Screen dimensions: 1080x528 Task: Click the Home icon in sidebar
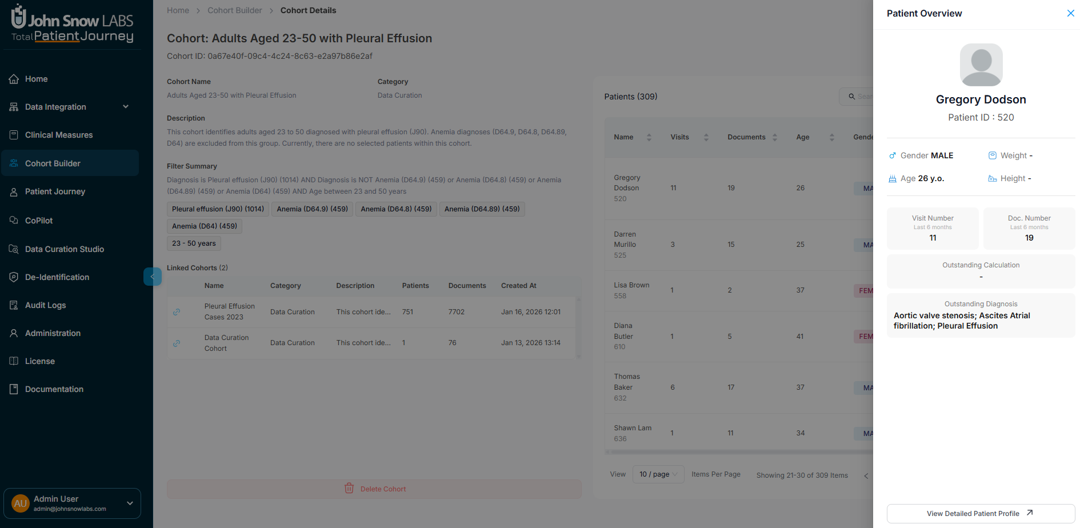pos(14,79)
